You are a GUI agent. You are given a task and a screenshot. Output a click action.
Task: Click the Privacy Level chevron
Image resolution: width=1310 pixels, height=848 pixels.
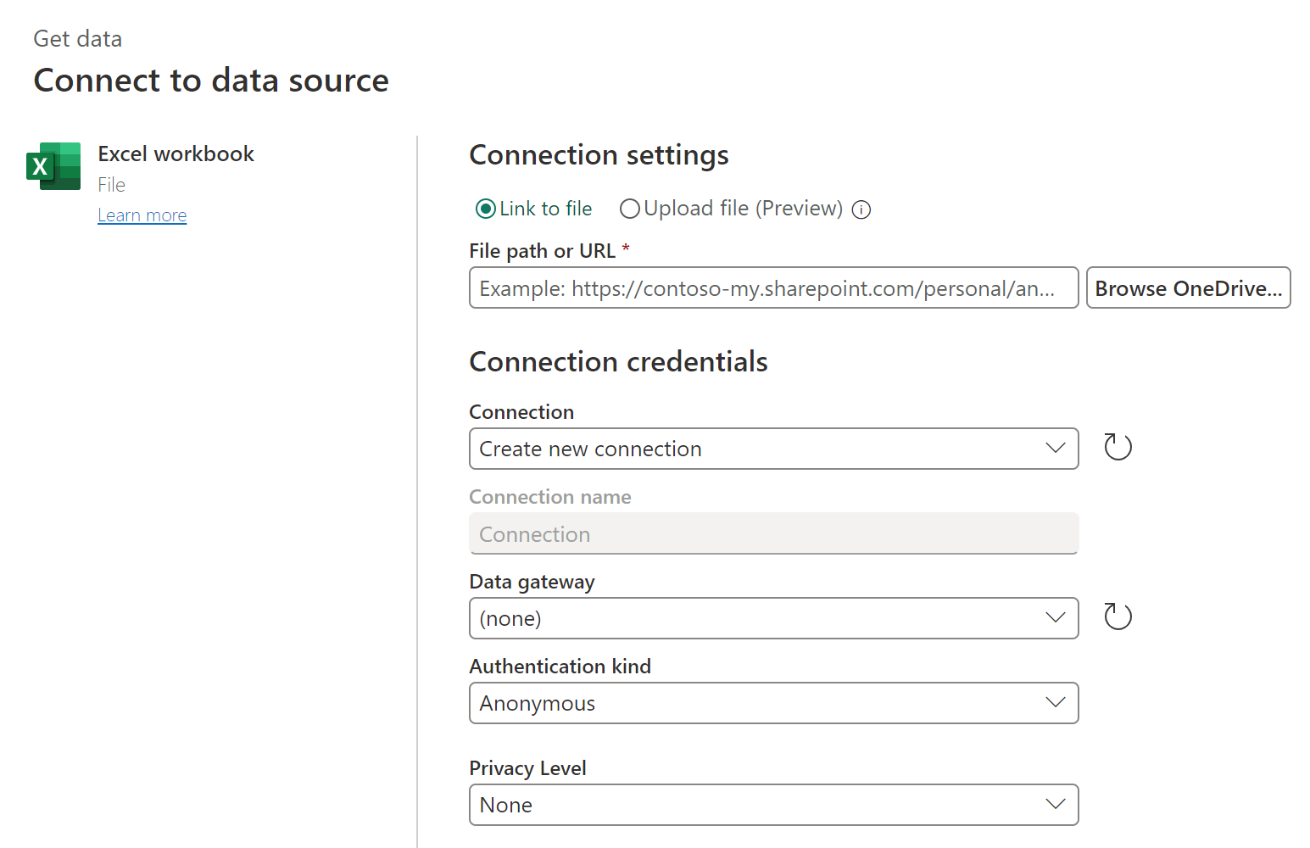(1055, 805)
